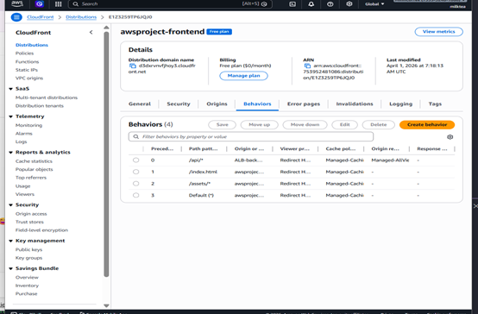478x314 pixels.
Task: Switch to the Security tab
Action: (x=179, y=104)
